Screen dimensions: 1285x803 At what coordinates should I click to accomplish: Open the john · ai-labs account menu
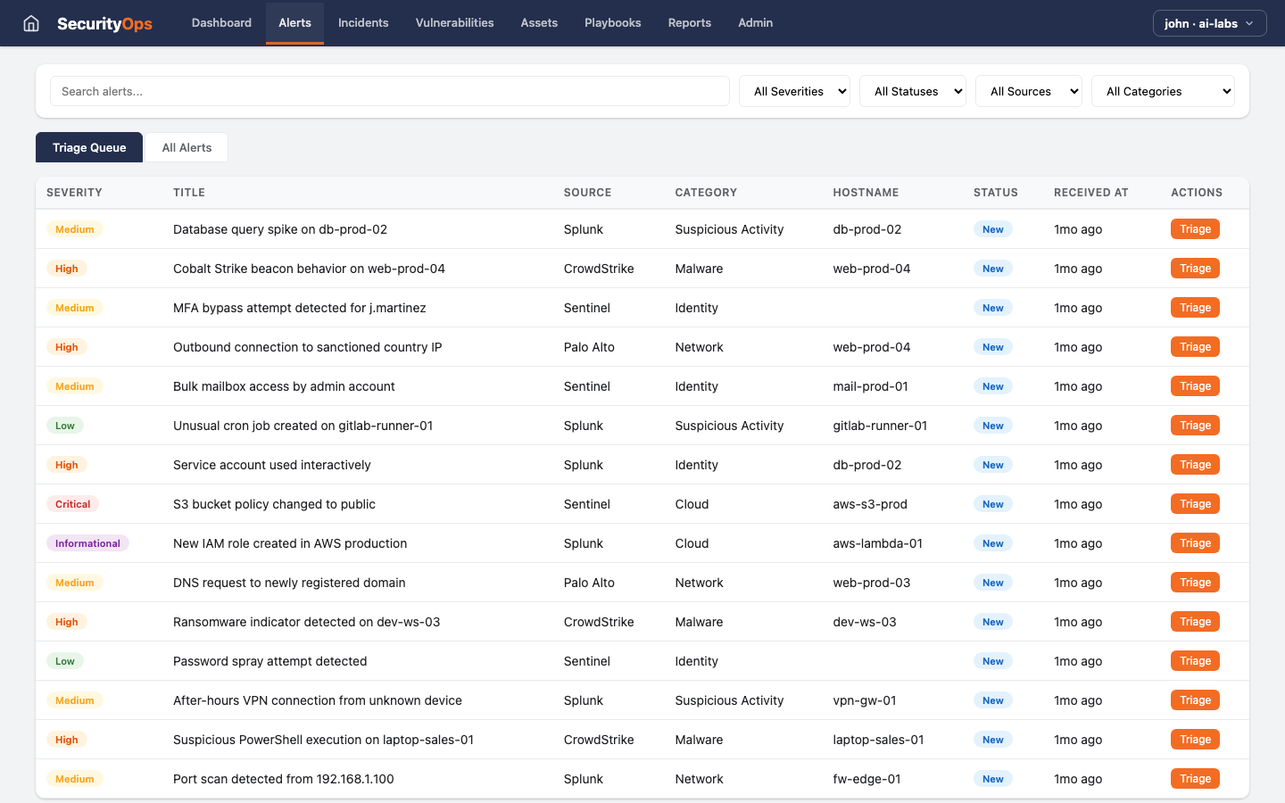point(1209,23)
